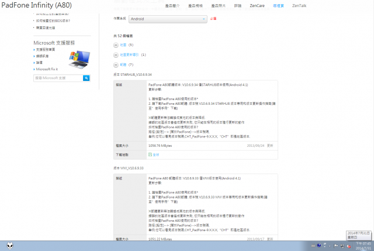Collapse the 地圖 (5) category
374x251 pixels.
coord(116,45)
